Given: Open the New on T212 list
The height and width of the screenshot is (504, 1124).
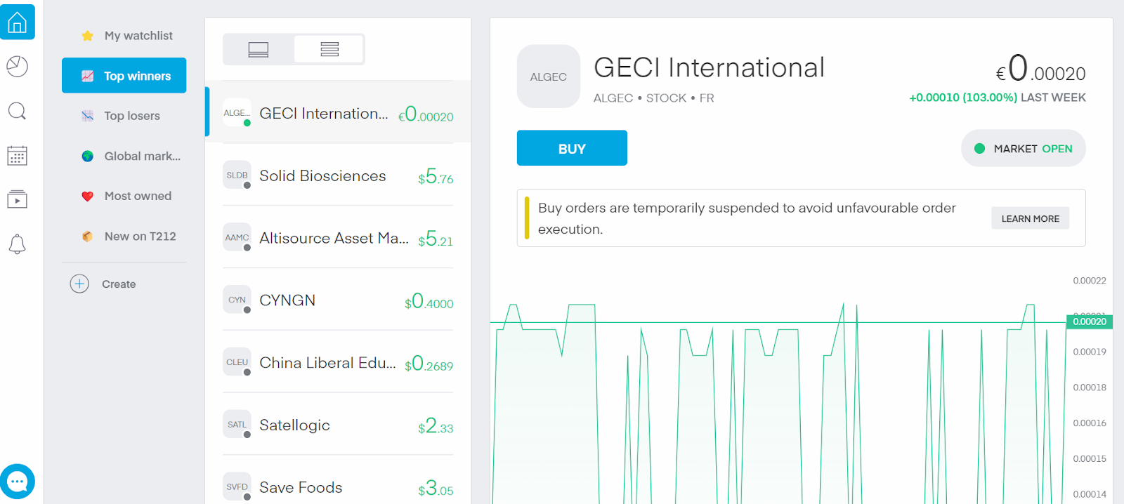Looking at the screenshot, I should [140, 237].
